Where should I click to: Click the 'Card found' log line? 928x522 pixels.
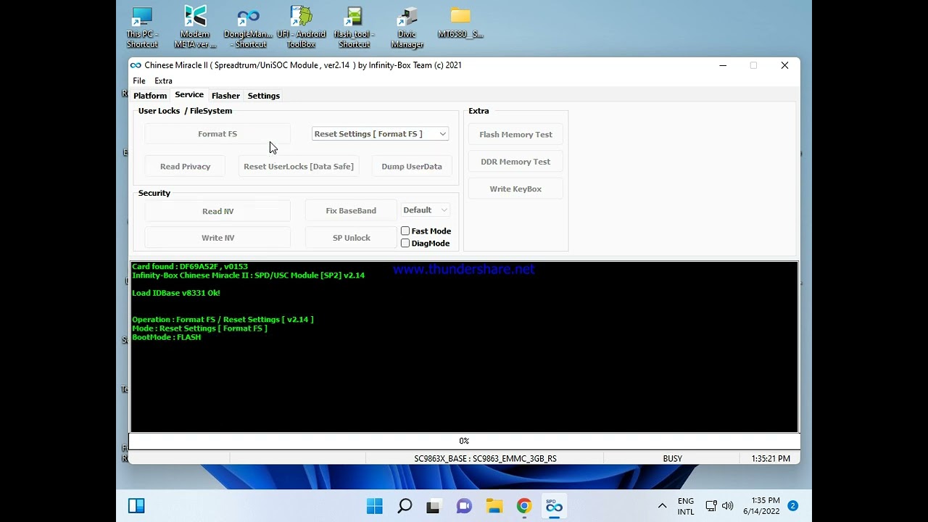click(190, 267)
